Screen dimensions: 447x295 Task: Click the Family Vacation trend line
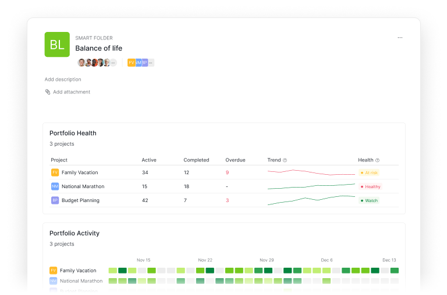(x=311, y=172)
